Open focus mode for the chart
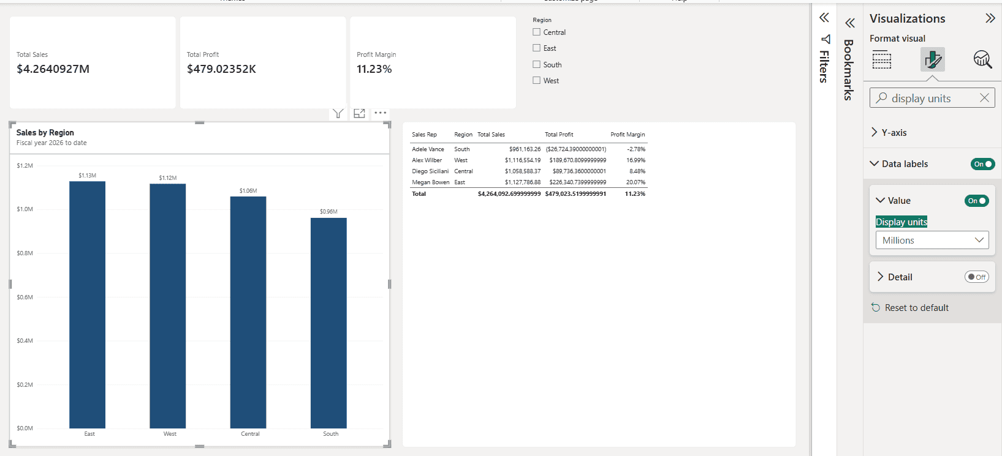Image resolution: width=1002 pixels, height=456 pixels. click(x=359, y=113)
